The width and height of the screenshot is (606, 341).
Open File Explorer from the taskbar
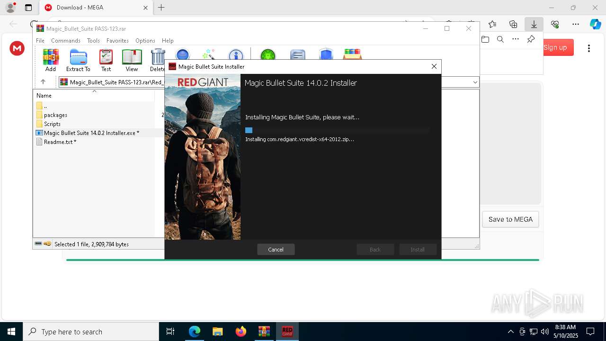tap(218, 332)
